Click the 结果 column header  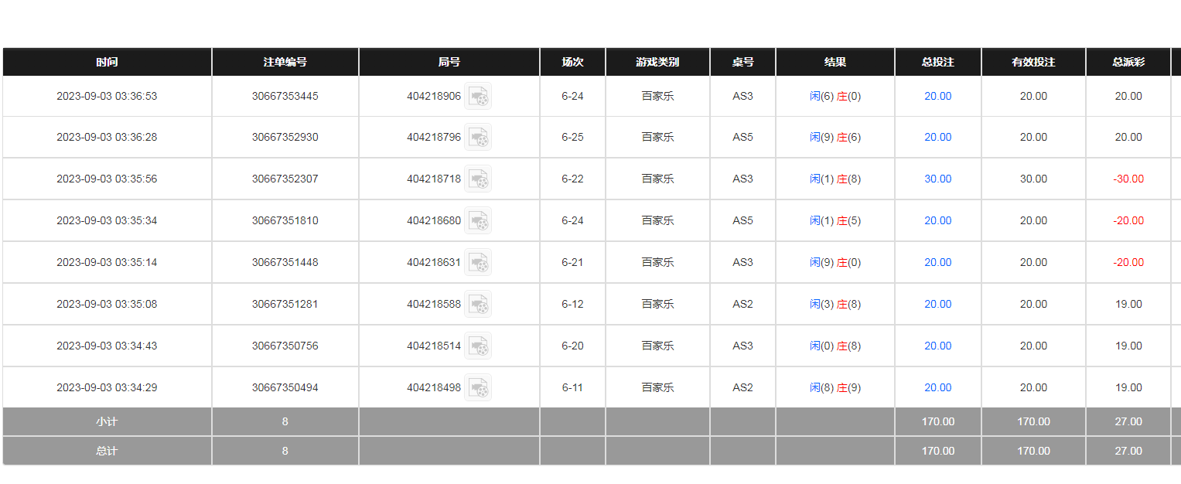[835, 62]
